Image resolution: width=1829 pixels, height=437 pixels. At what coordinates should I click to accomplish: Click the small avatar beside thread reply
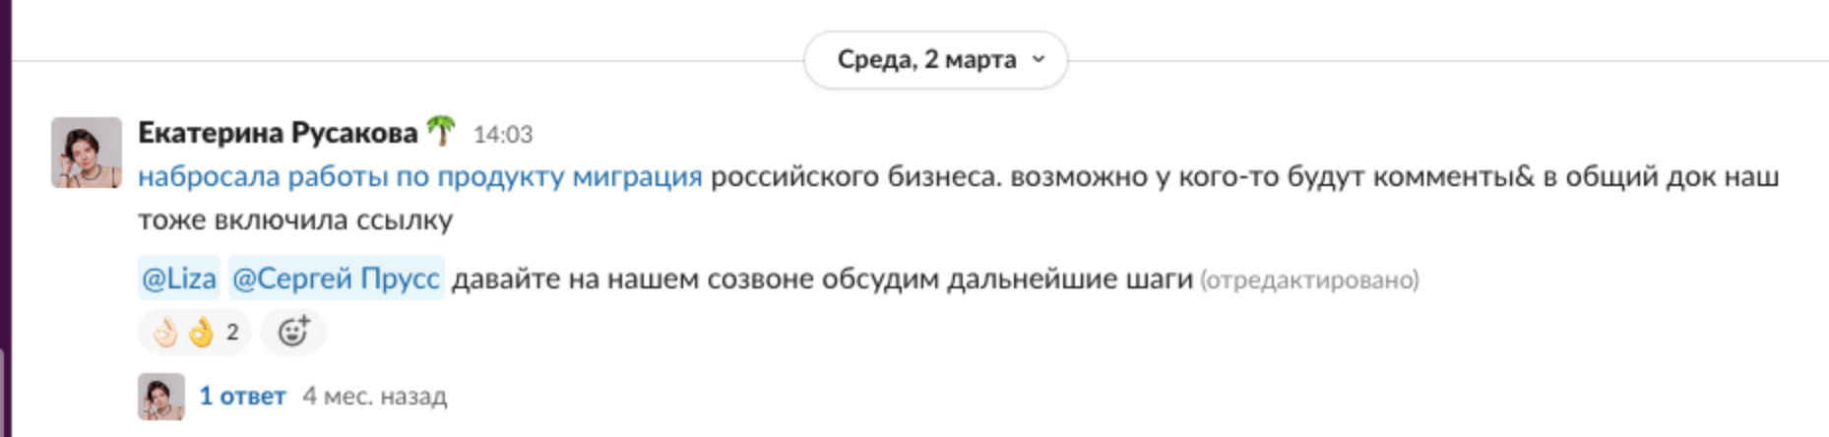pos(161,397)
